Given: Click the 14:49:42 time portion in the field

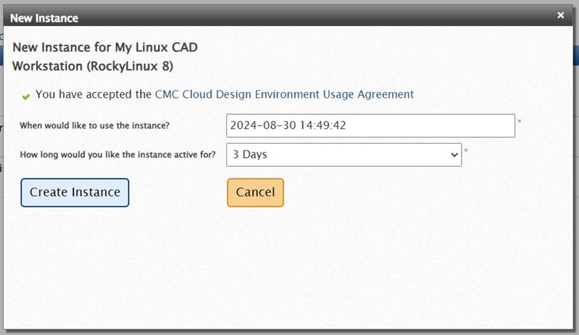Looking at the screenshot, I should tap(323, 126).
